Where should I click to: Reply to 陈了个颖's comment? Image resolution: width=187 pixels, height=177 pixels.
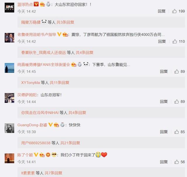(x=164, y=162)
